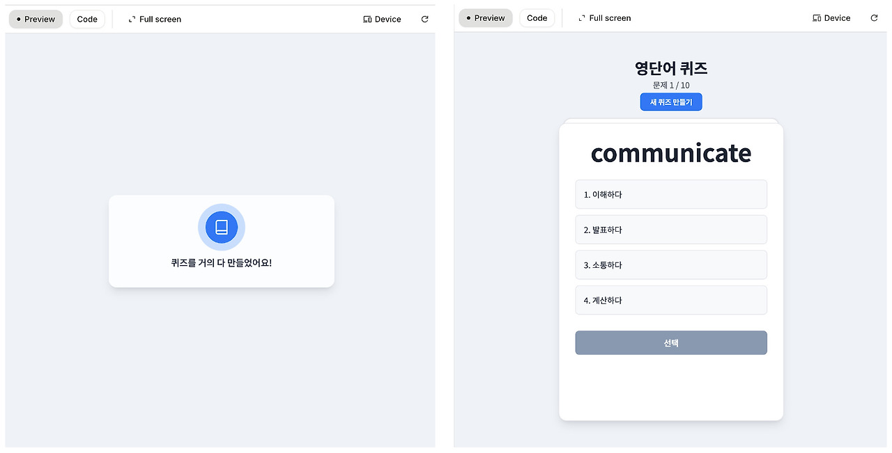Viewport: 892px width, 453px height.
Task: Click the refresh icon in the right panel toolbar
Action: tap(875, 17)
